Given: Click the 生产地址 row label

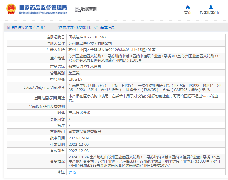Looking at the screenshot, I should coord(57,58).
